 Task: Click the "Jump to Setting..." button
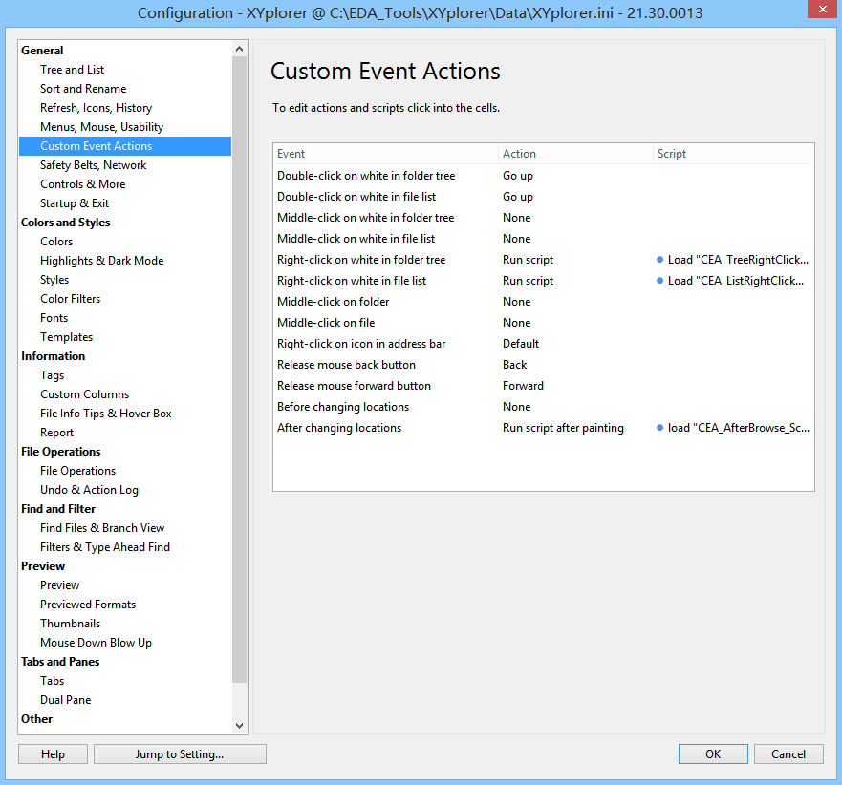[x=179, y=753]
